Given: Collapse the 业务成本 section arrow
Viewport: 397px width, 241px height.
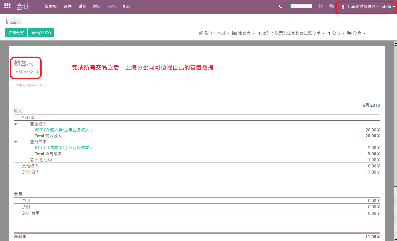Looking at the screenshot, I should coord(16,142).
